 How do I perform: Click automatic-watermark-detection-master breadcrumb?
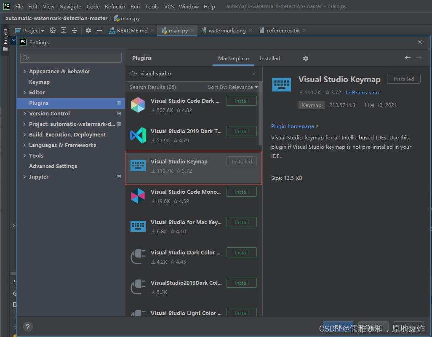pyautogui.click(x=56, y=19)
